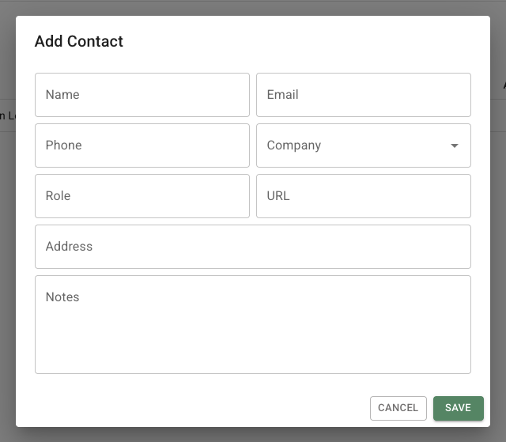Select the Phone input box
506x442 pixels.
[142, 145]
